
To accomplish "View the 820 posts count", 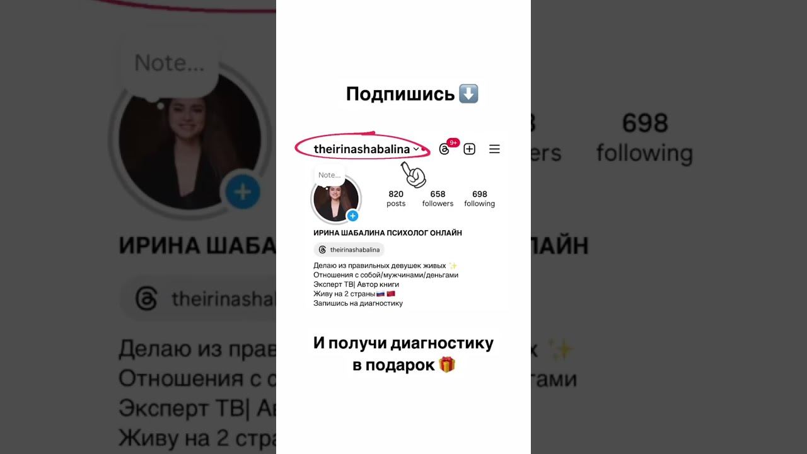I will pos(396,199).
